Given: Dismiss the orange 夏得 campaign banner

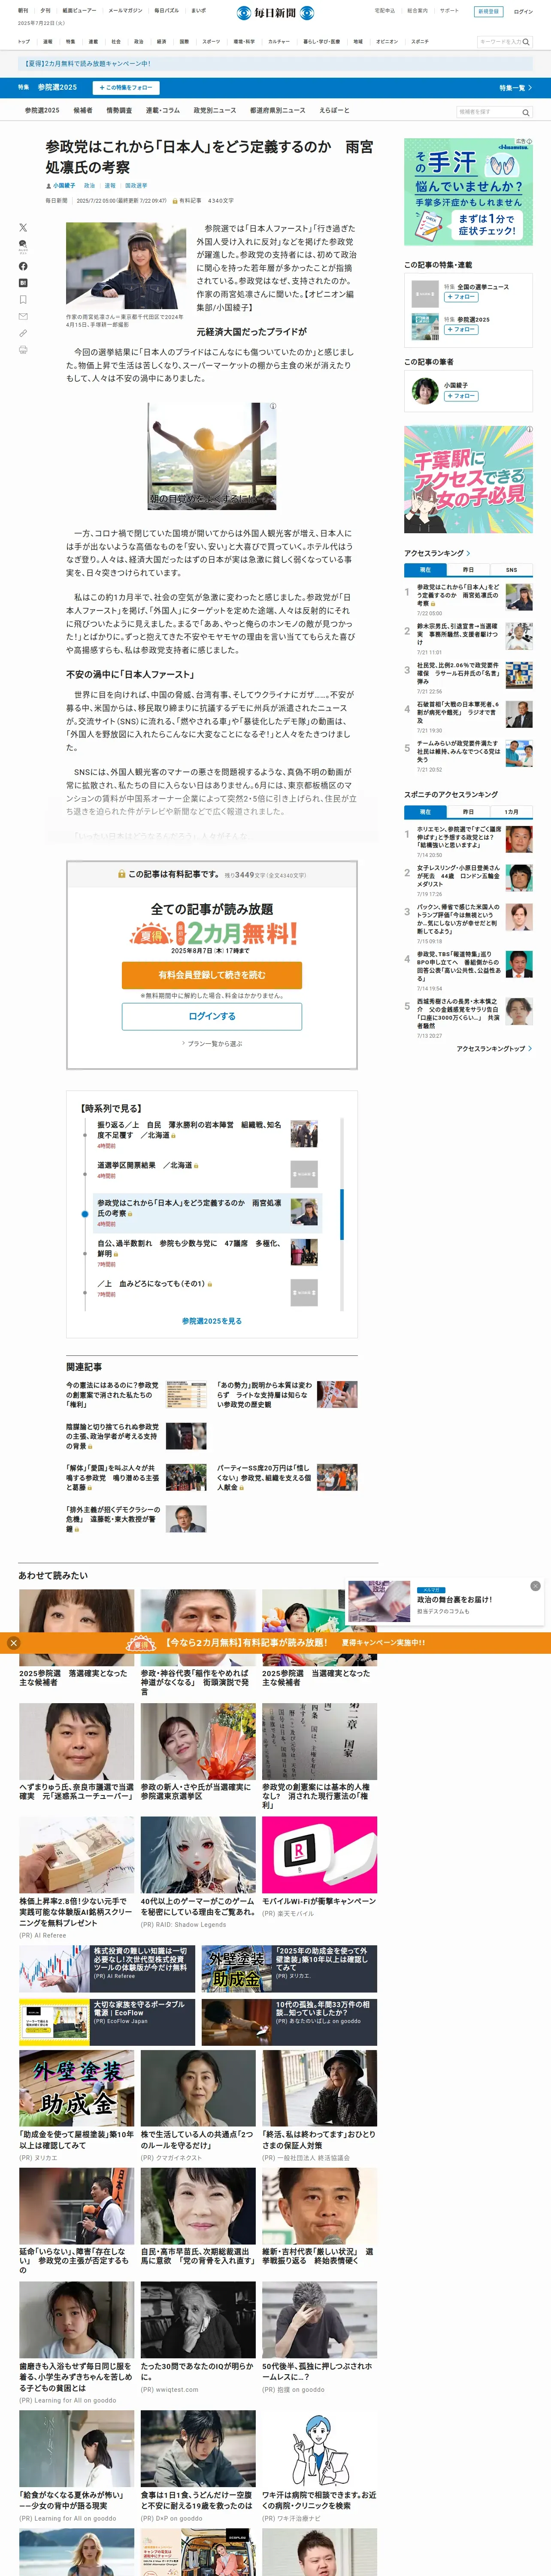Looking at the screenshot, I should pos(13,1643).
